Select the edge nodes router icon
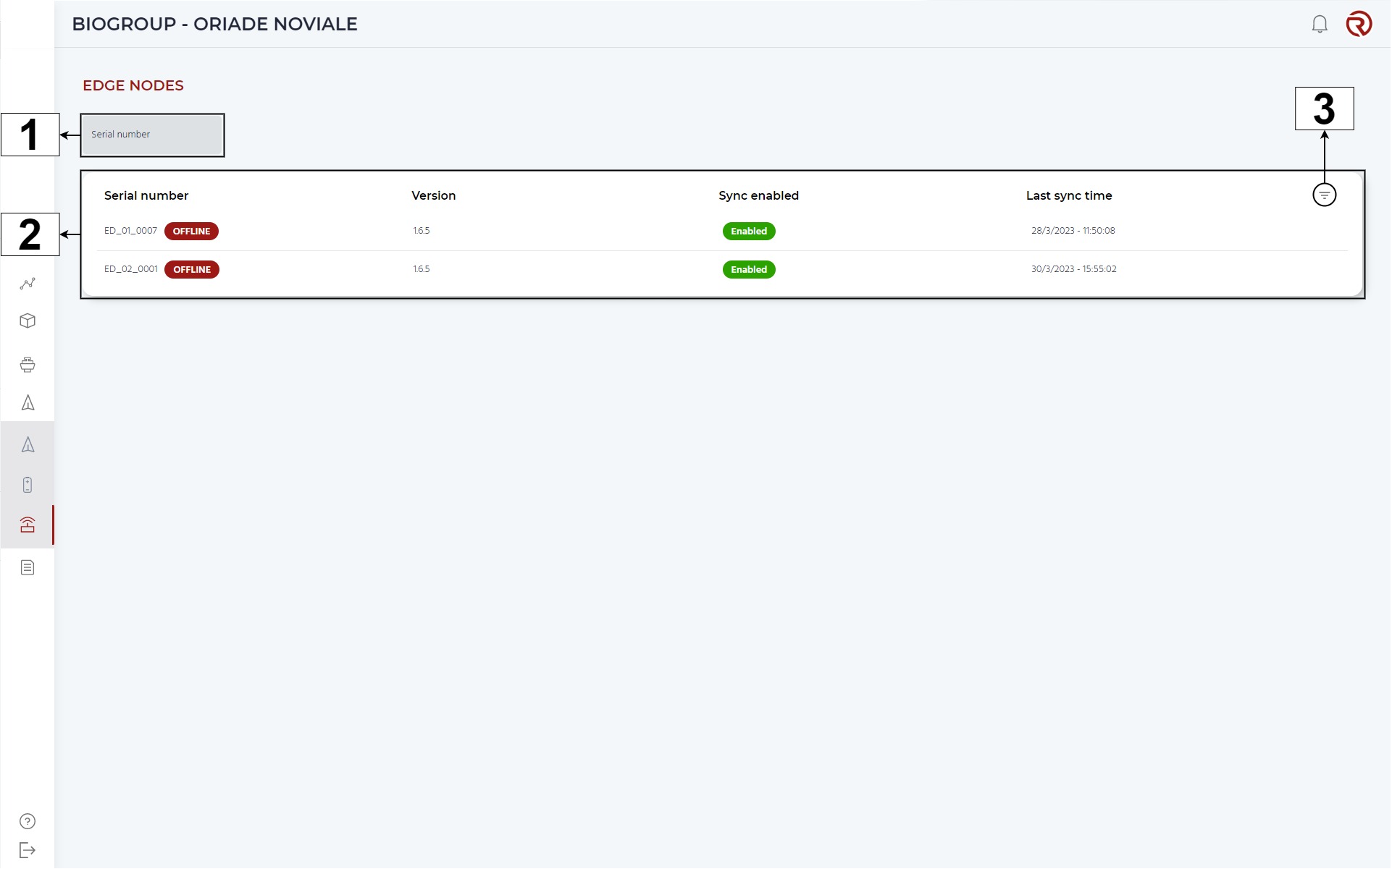The height and width of the screenshot is (869, 1392). tap(28, 525)
